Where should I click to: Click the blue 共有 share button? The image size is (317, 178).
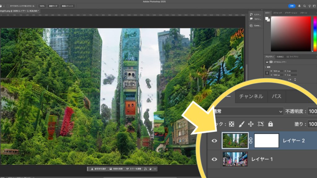[x=292, y=6]
